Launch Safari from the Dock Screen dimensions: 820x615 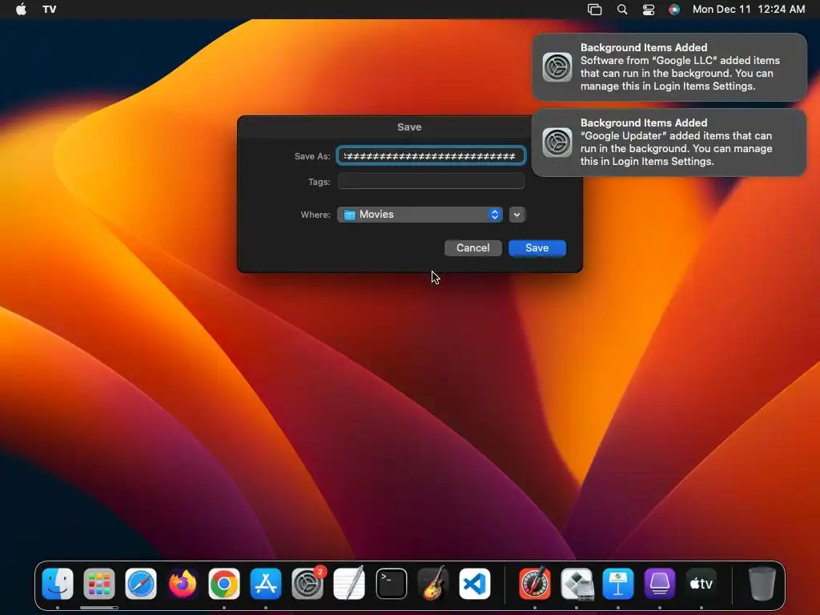point(141,584)
